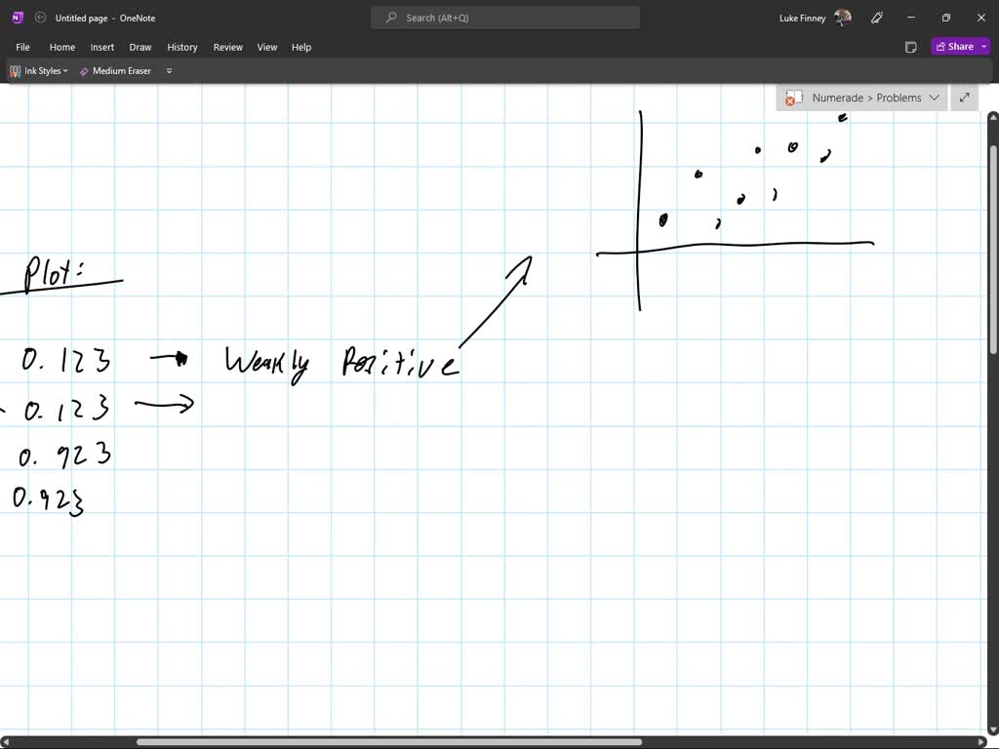Screen dimensions: 999x749
Task: Click the sketch pen icon near the account avatar
Action: [x=876, y=17]
